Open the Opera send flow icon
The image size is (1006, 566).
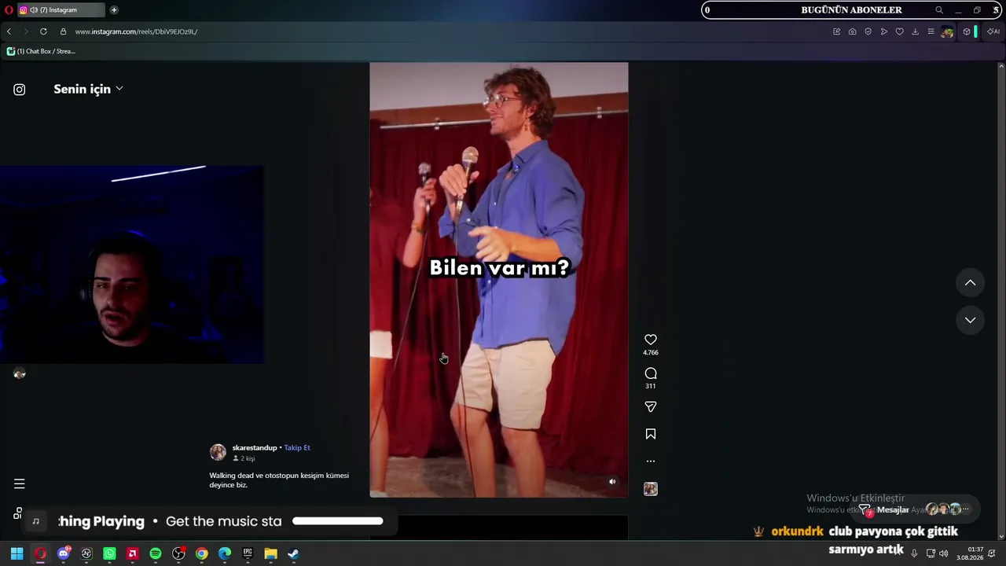click(x=884, y=31)
